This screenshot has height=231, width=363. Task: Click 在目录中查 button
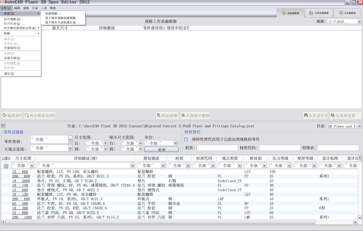click(x=315, y=115)
